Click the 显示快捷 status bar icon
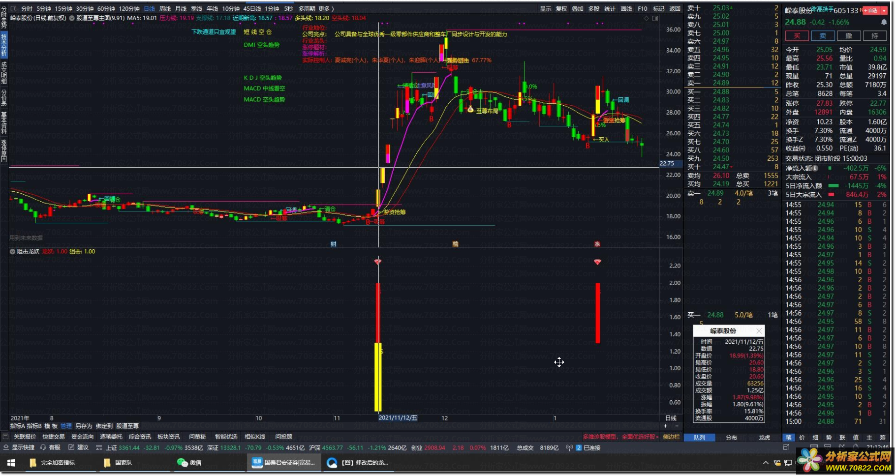Screen dimensions: 896x476 (6, 447)
